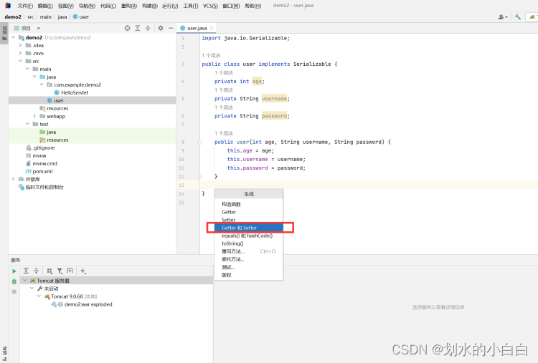Open the 项目 view dropdown arrow
This screenshot has height=363, width=538.
point(39,28)
